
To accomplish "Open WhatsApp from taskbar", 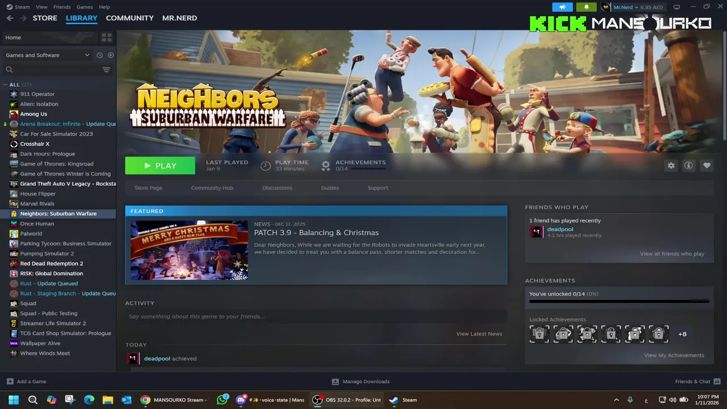I will click(222, 400).
